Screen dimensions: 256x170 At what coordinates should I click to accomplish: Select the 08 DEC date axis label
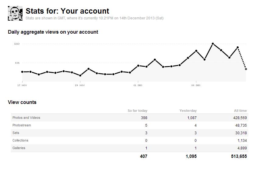[x=196, y=85]
